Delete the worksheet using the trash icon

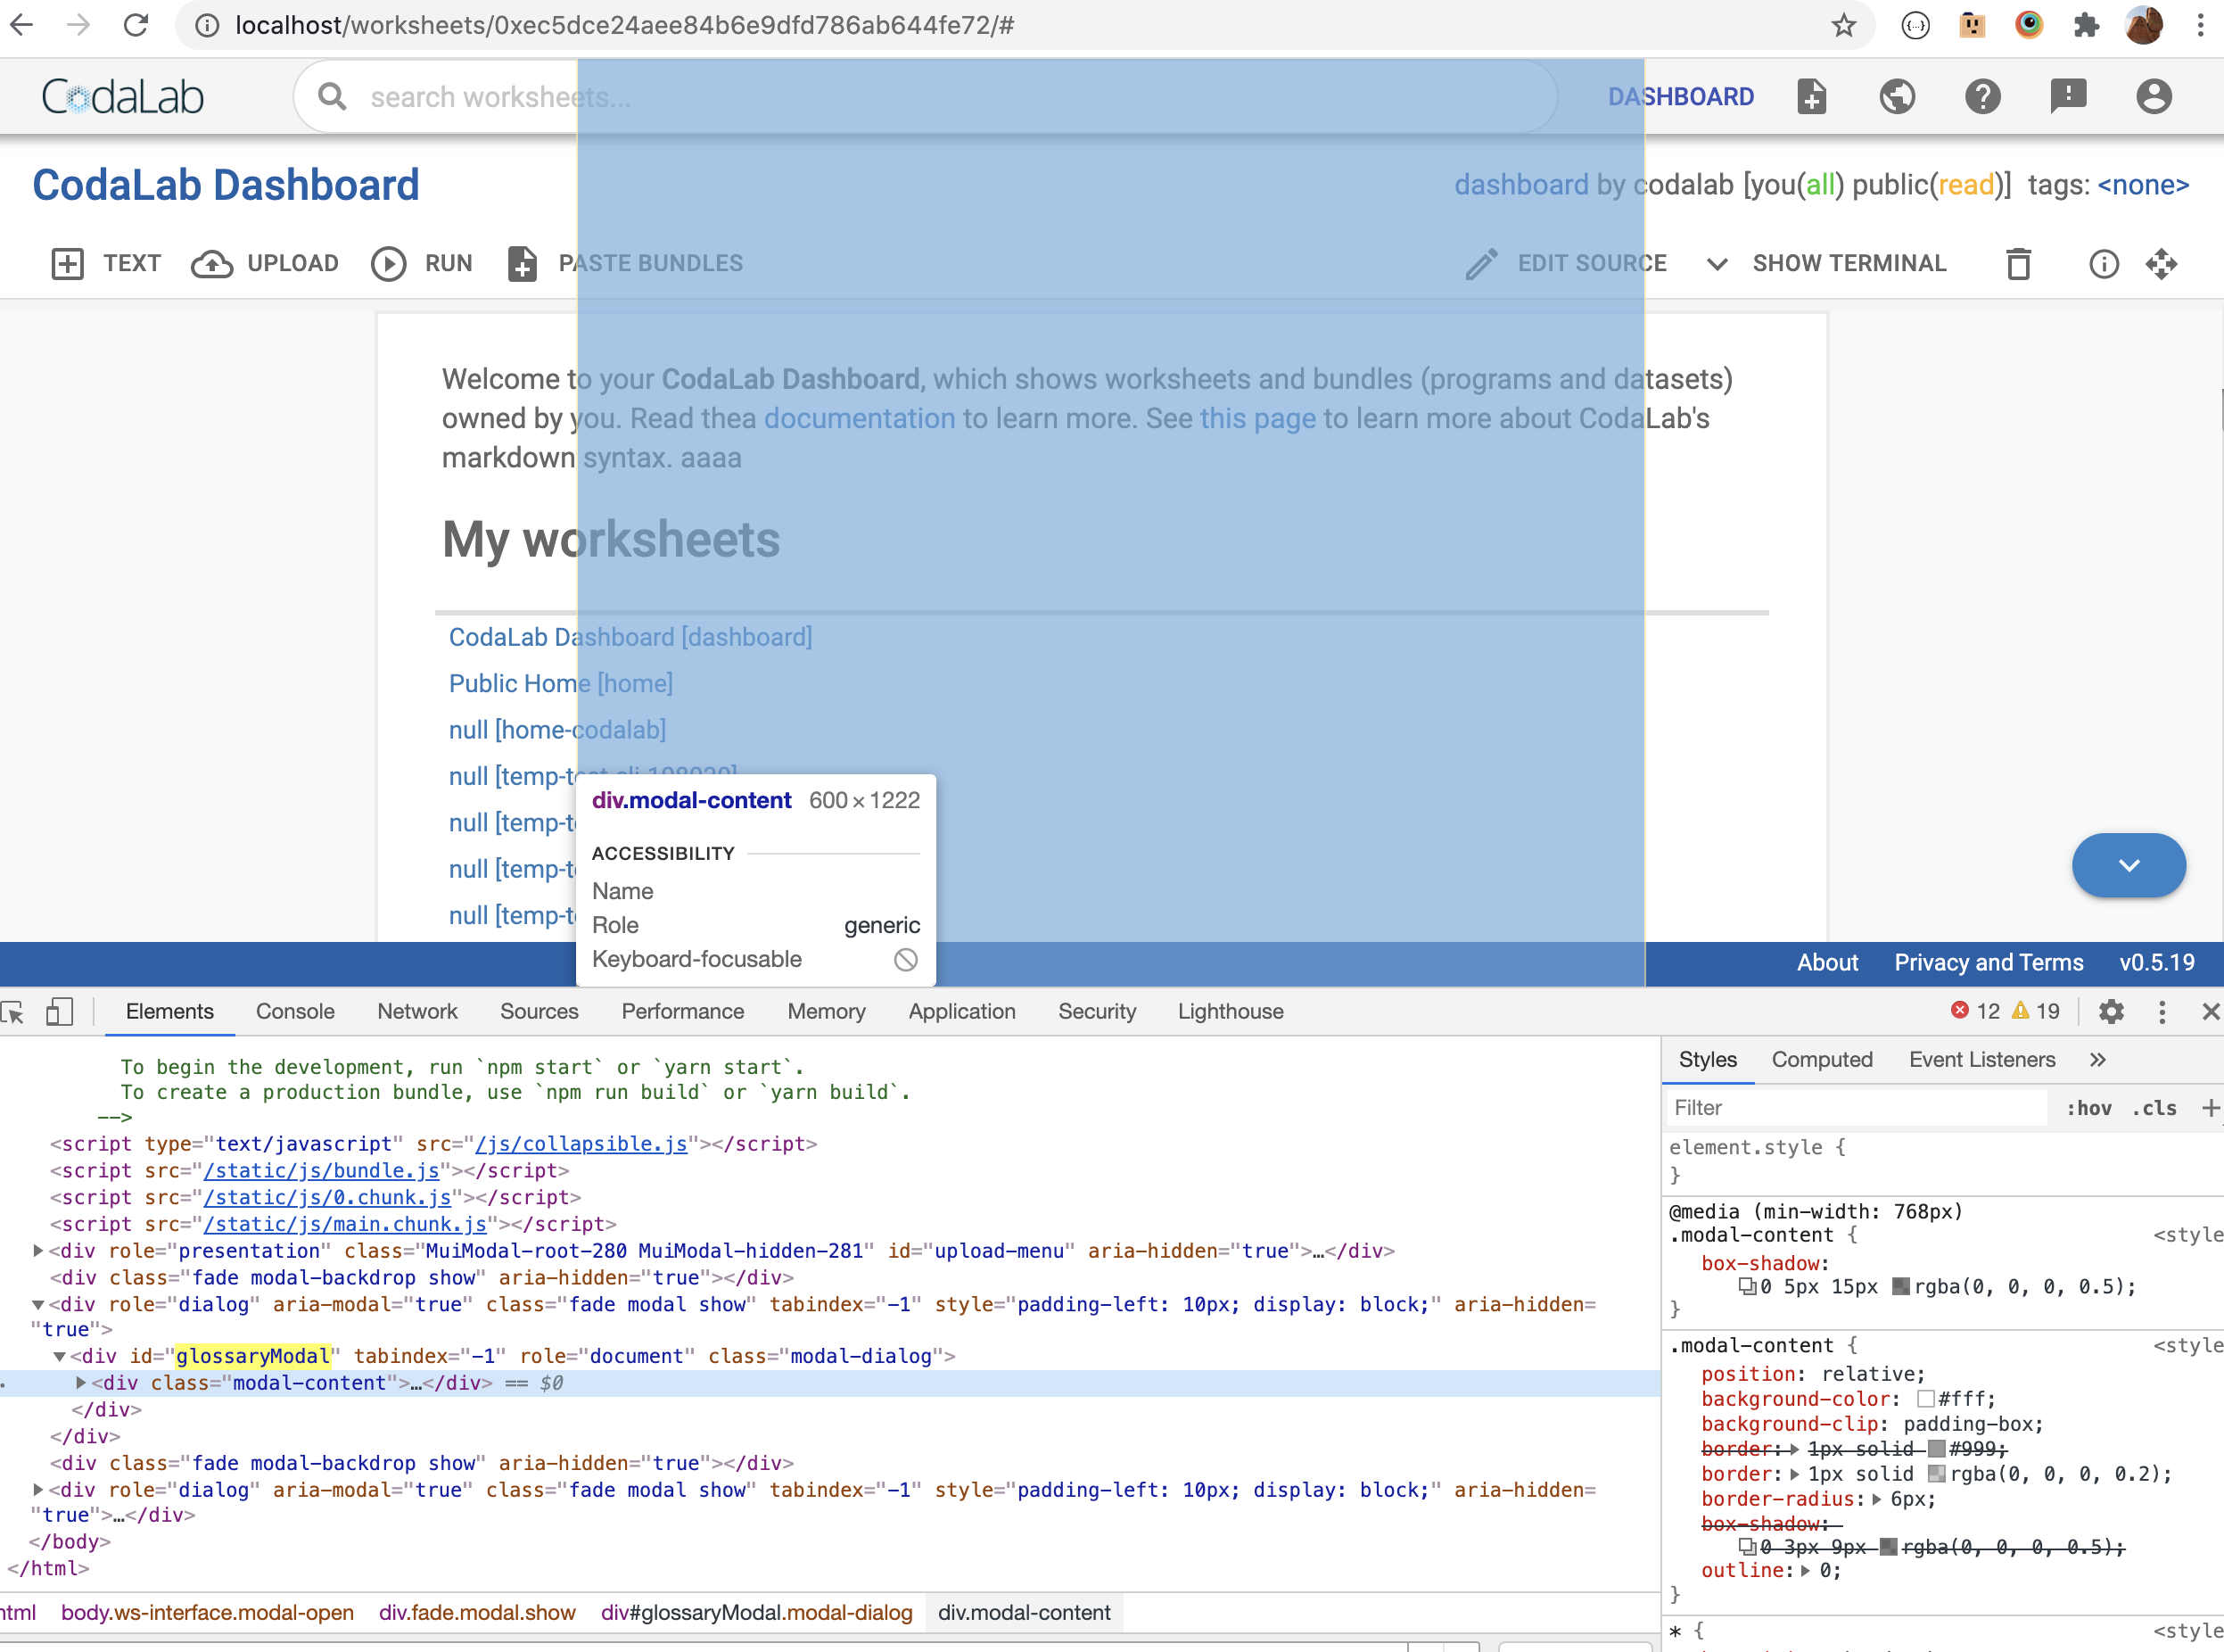point(2018,263)
